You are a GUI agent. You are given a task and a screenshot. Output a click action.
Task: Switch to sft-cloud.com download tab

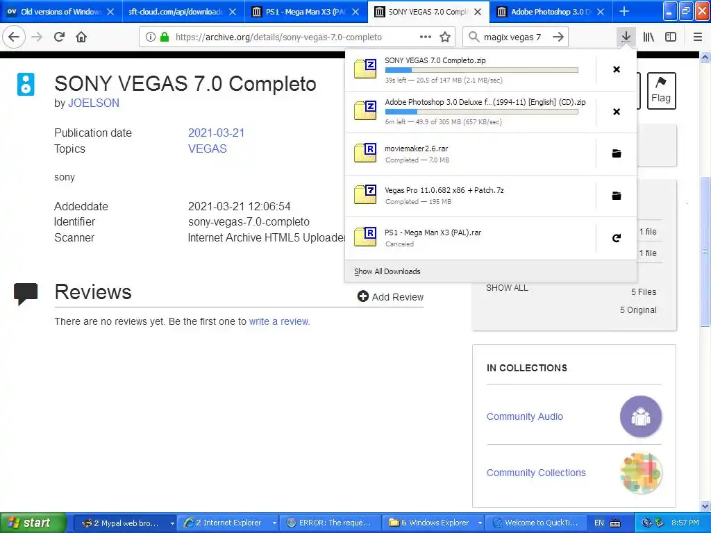pyautogui.click(x=176, y=11)
